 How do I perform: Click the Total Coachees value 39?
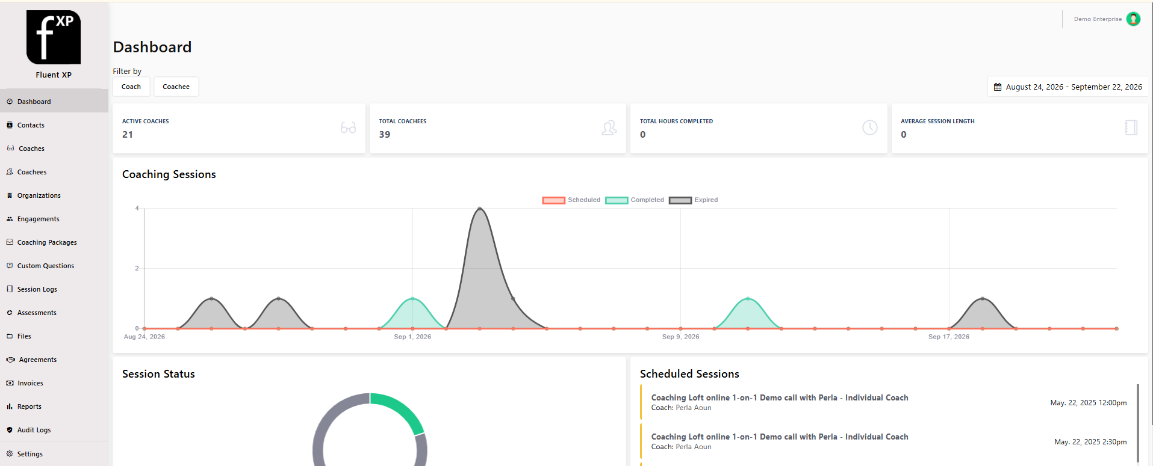(x=385, y=135)
